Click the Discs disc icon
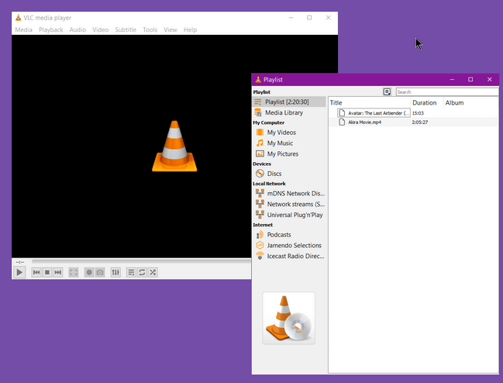This screenshot has height=383, width=503. pyautogui.click(x=260, y=174)
